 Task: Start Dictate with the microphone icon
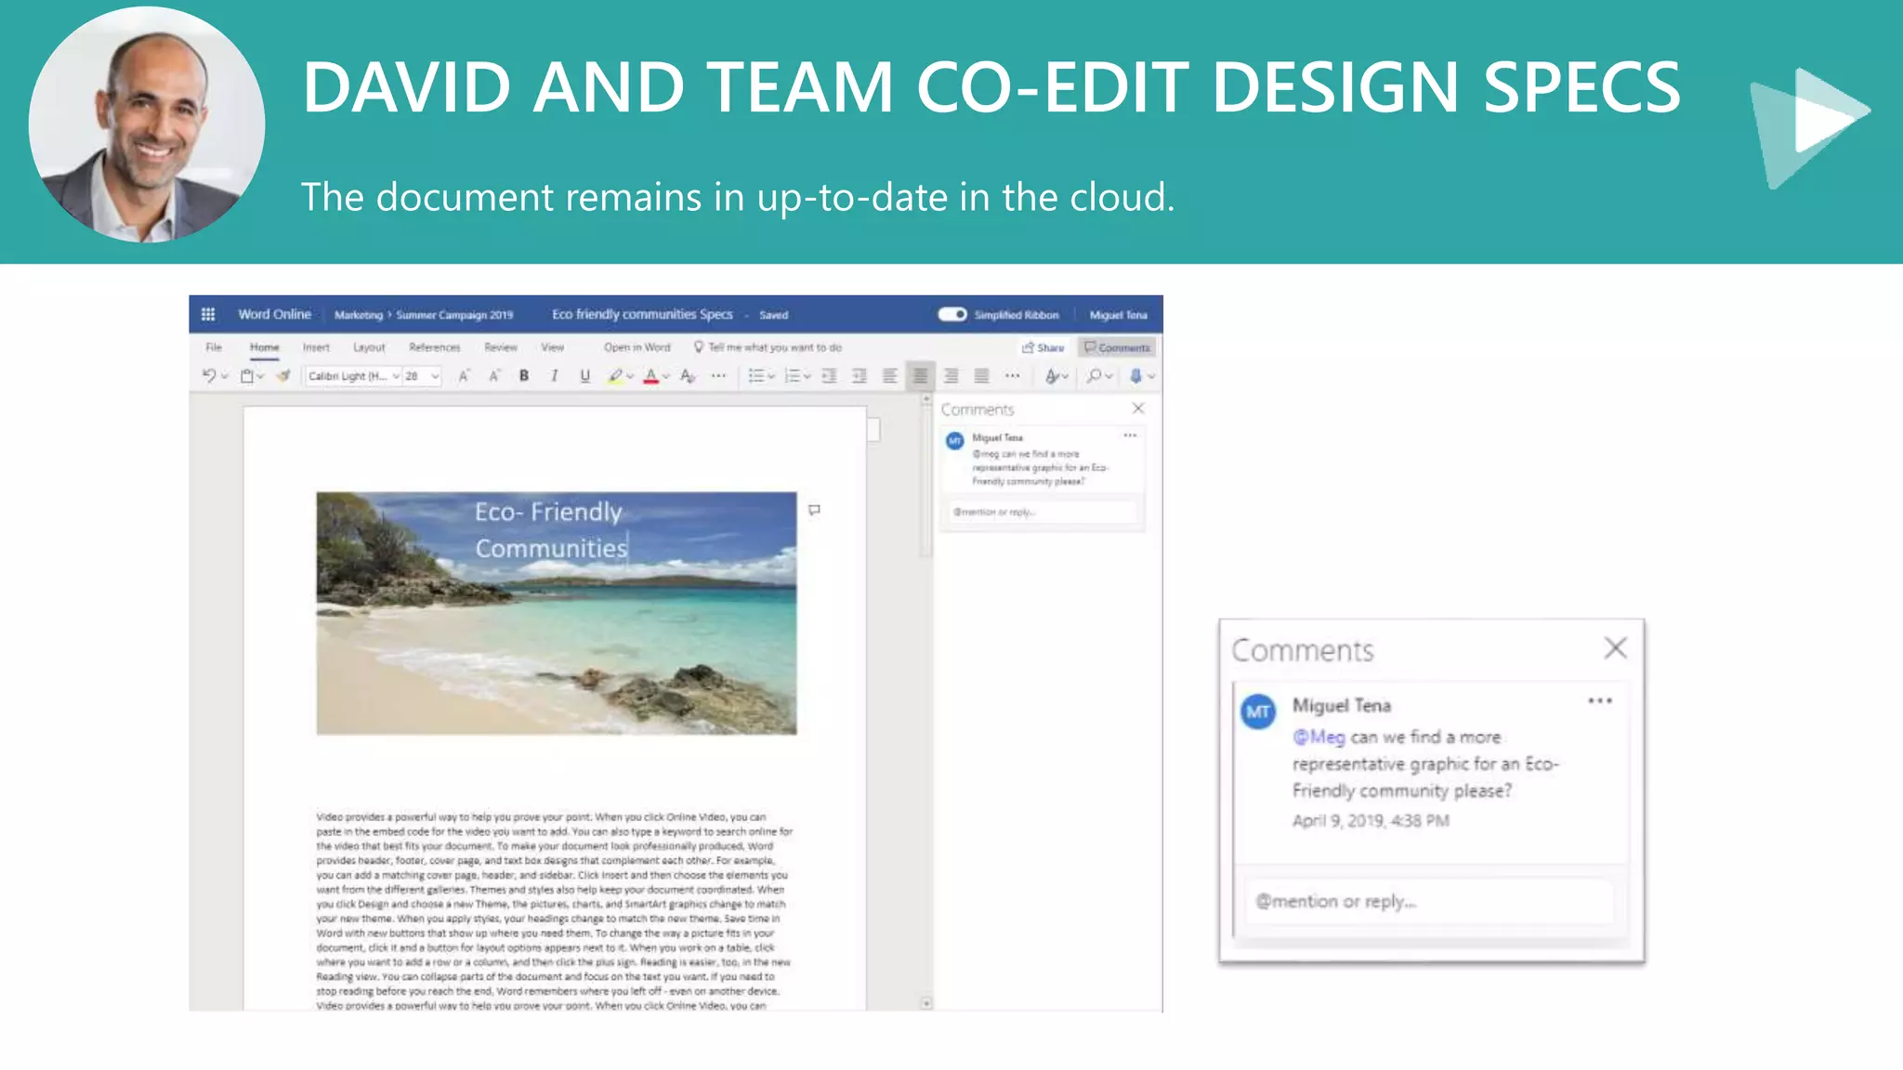pos(1135,376)
